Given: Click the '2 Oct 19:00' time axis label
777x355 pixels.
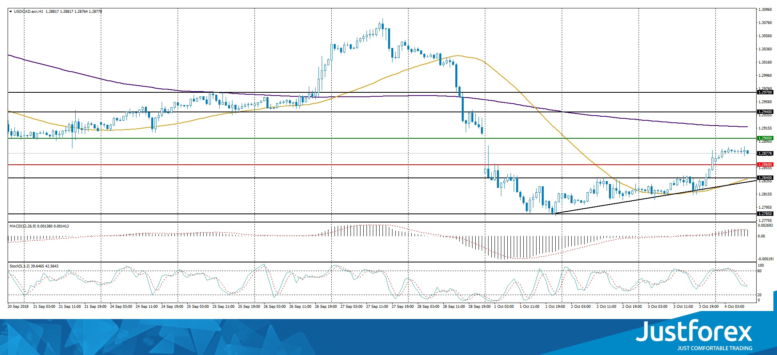Looking at the screenshot, I should 632,307.
